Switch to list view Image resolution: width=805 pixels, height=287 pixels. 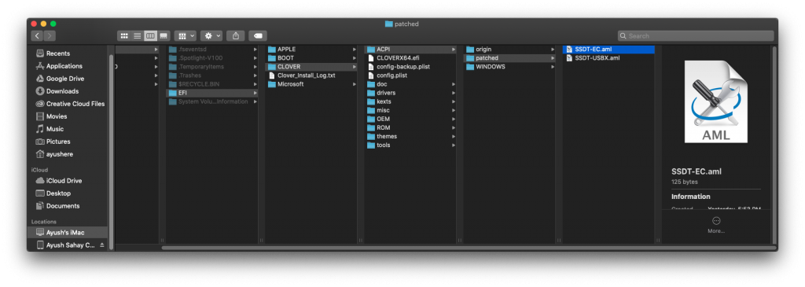(x=137, y=36)
